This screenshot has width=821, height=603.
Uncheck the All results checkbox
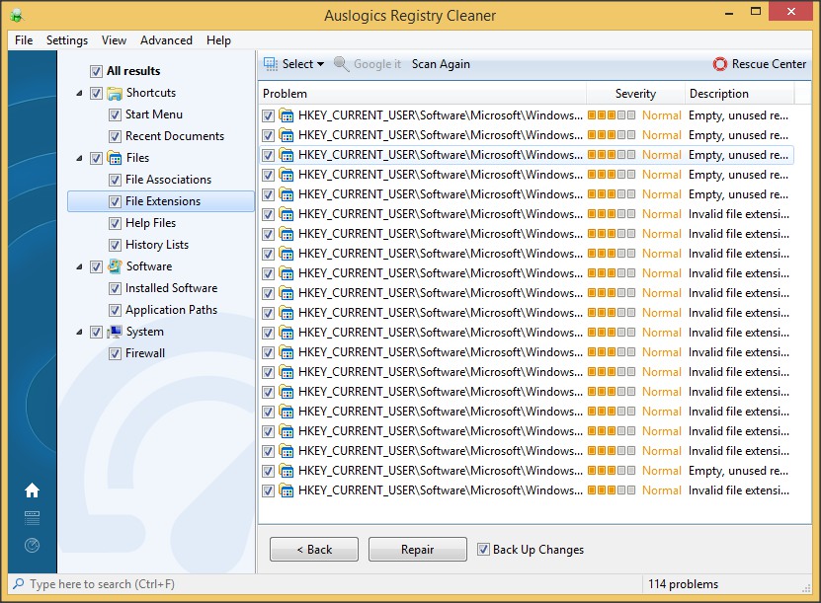click(96, 70)
